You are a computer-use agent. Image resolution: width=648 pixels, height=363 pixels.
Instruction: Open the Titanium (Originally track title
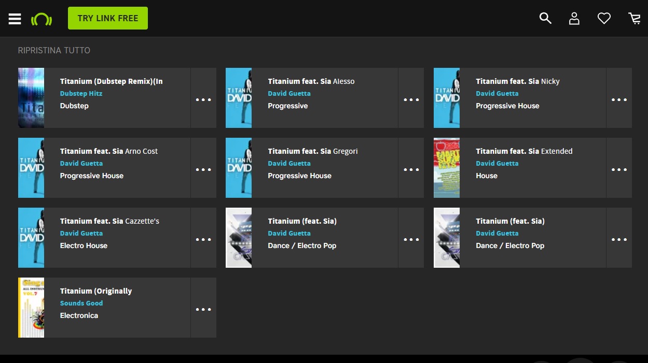[x=96, y=291]
